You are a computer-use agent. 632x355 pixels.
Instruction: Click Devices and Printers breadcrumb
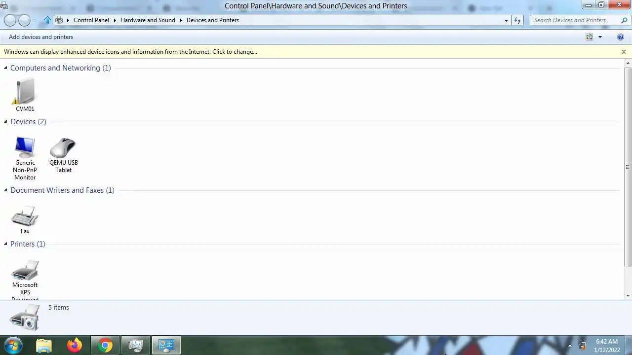[213, 20]
